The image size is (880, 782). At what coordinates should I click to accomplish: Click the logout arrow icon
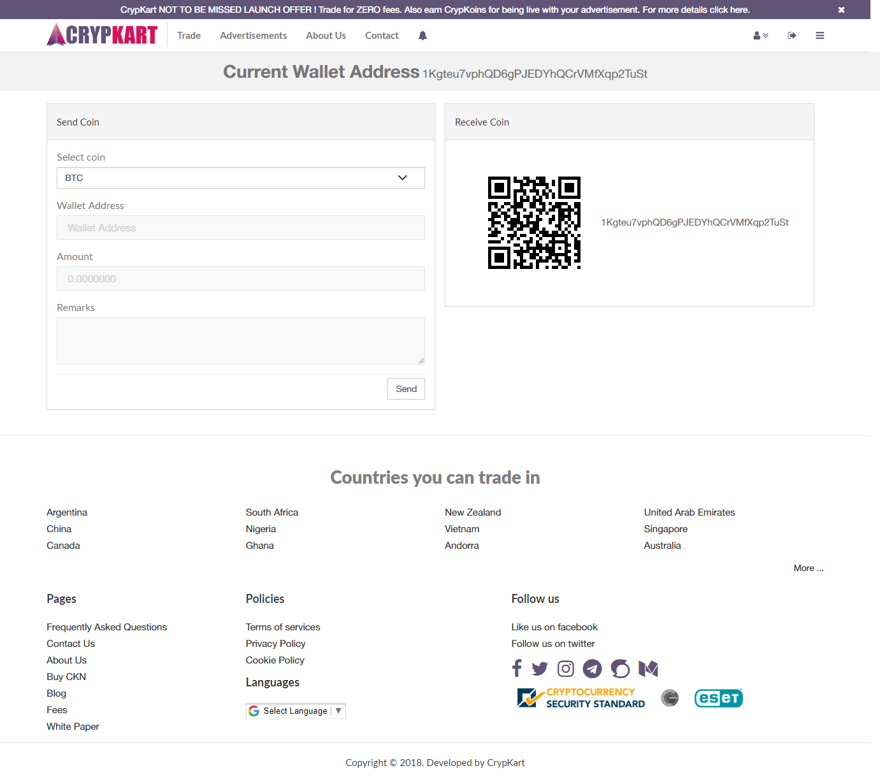point(791,36)
